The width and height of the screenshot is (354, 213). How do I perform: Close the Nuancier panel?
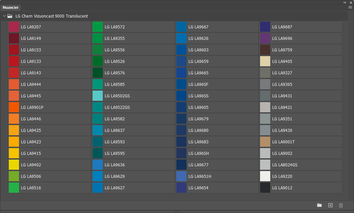[351, 2]
